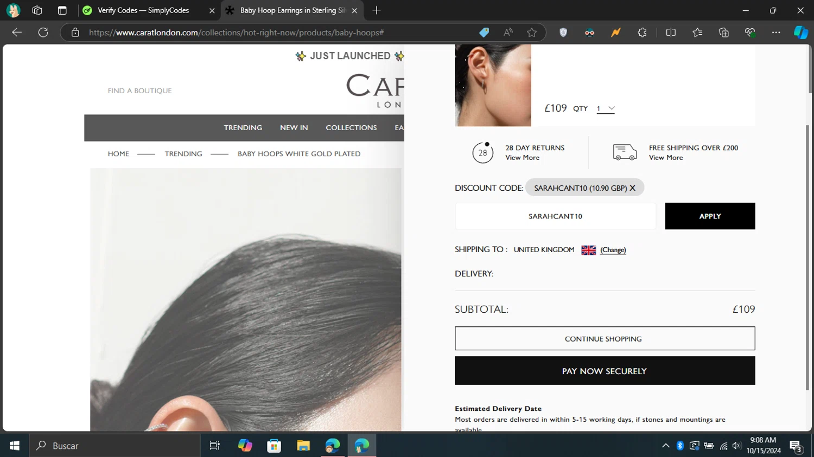Click the Carat London logo
Viewport: 814px width, 457px height.
375,91
